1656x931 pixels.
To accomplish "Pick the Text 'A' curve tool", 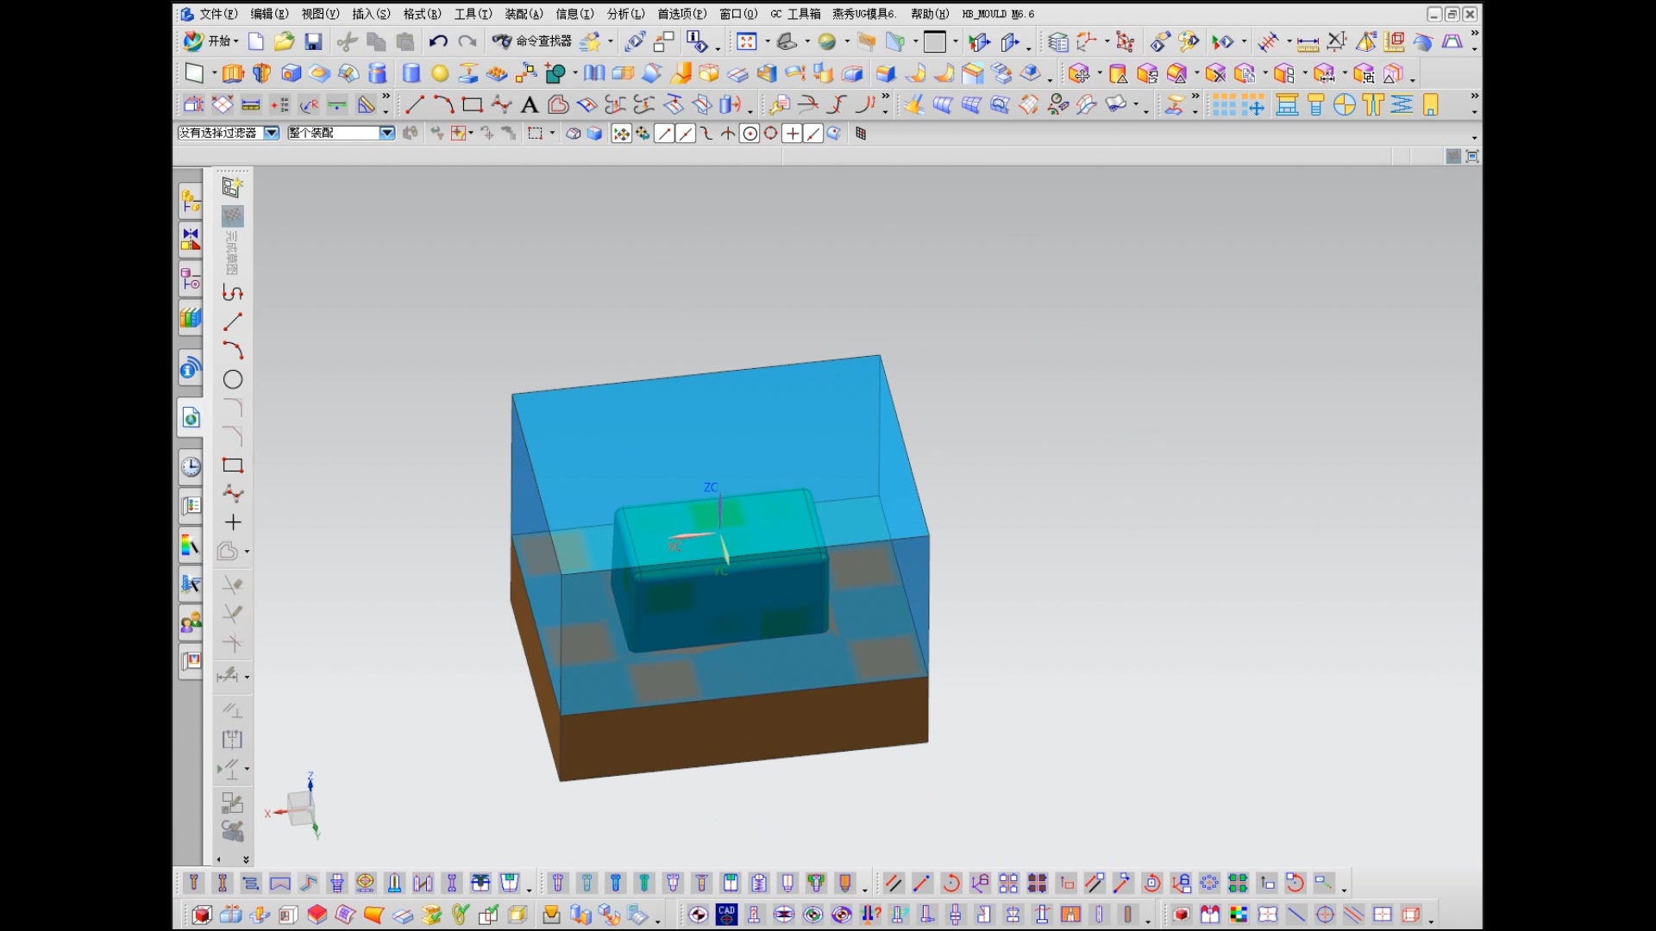I will point(530,105).
